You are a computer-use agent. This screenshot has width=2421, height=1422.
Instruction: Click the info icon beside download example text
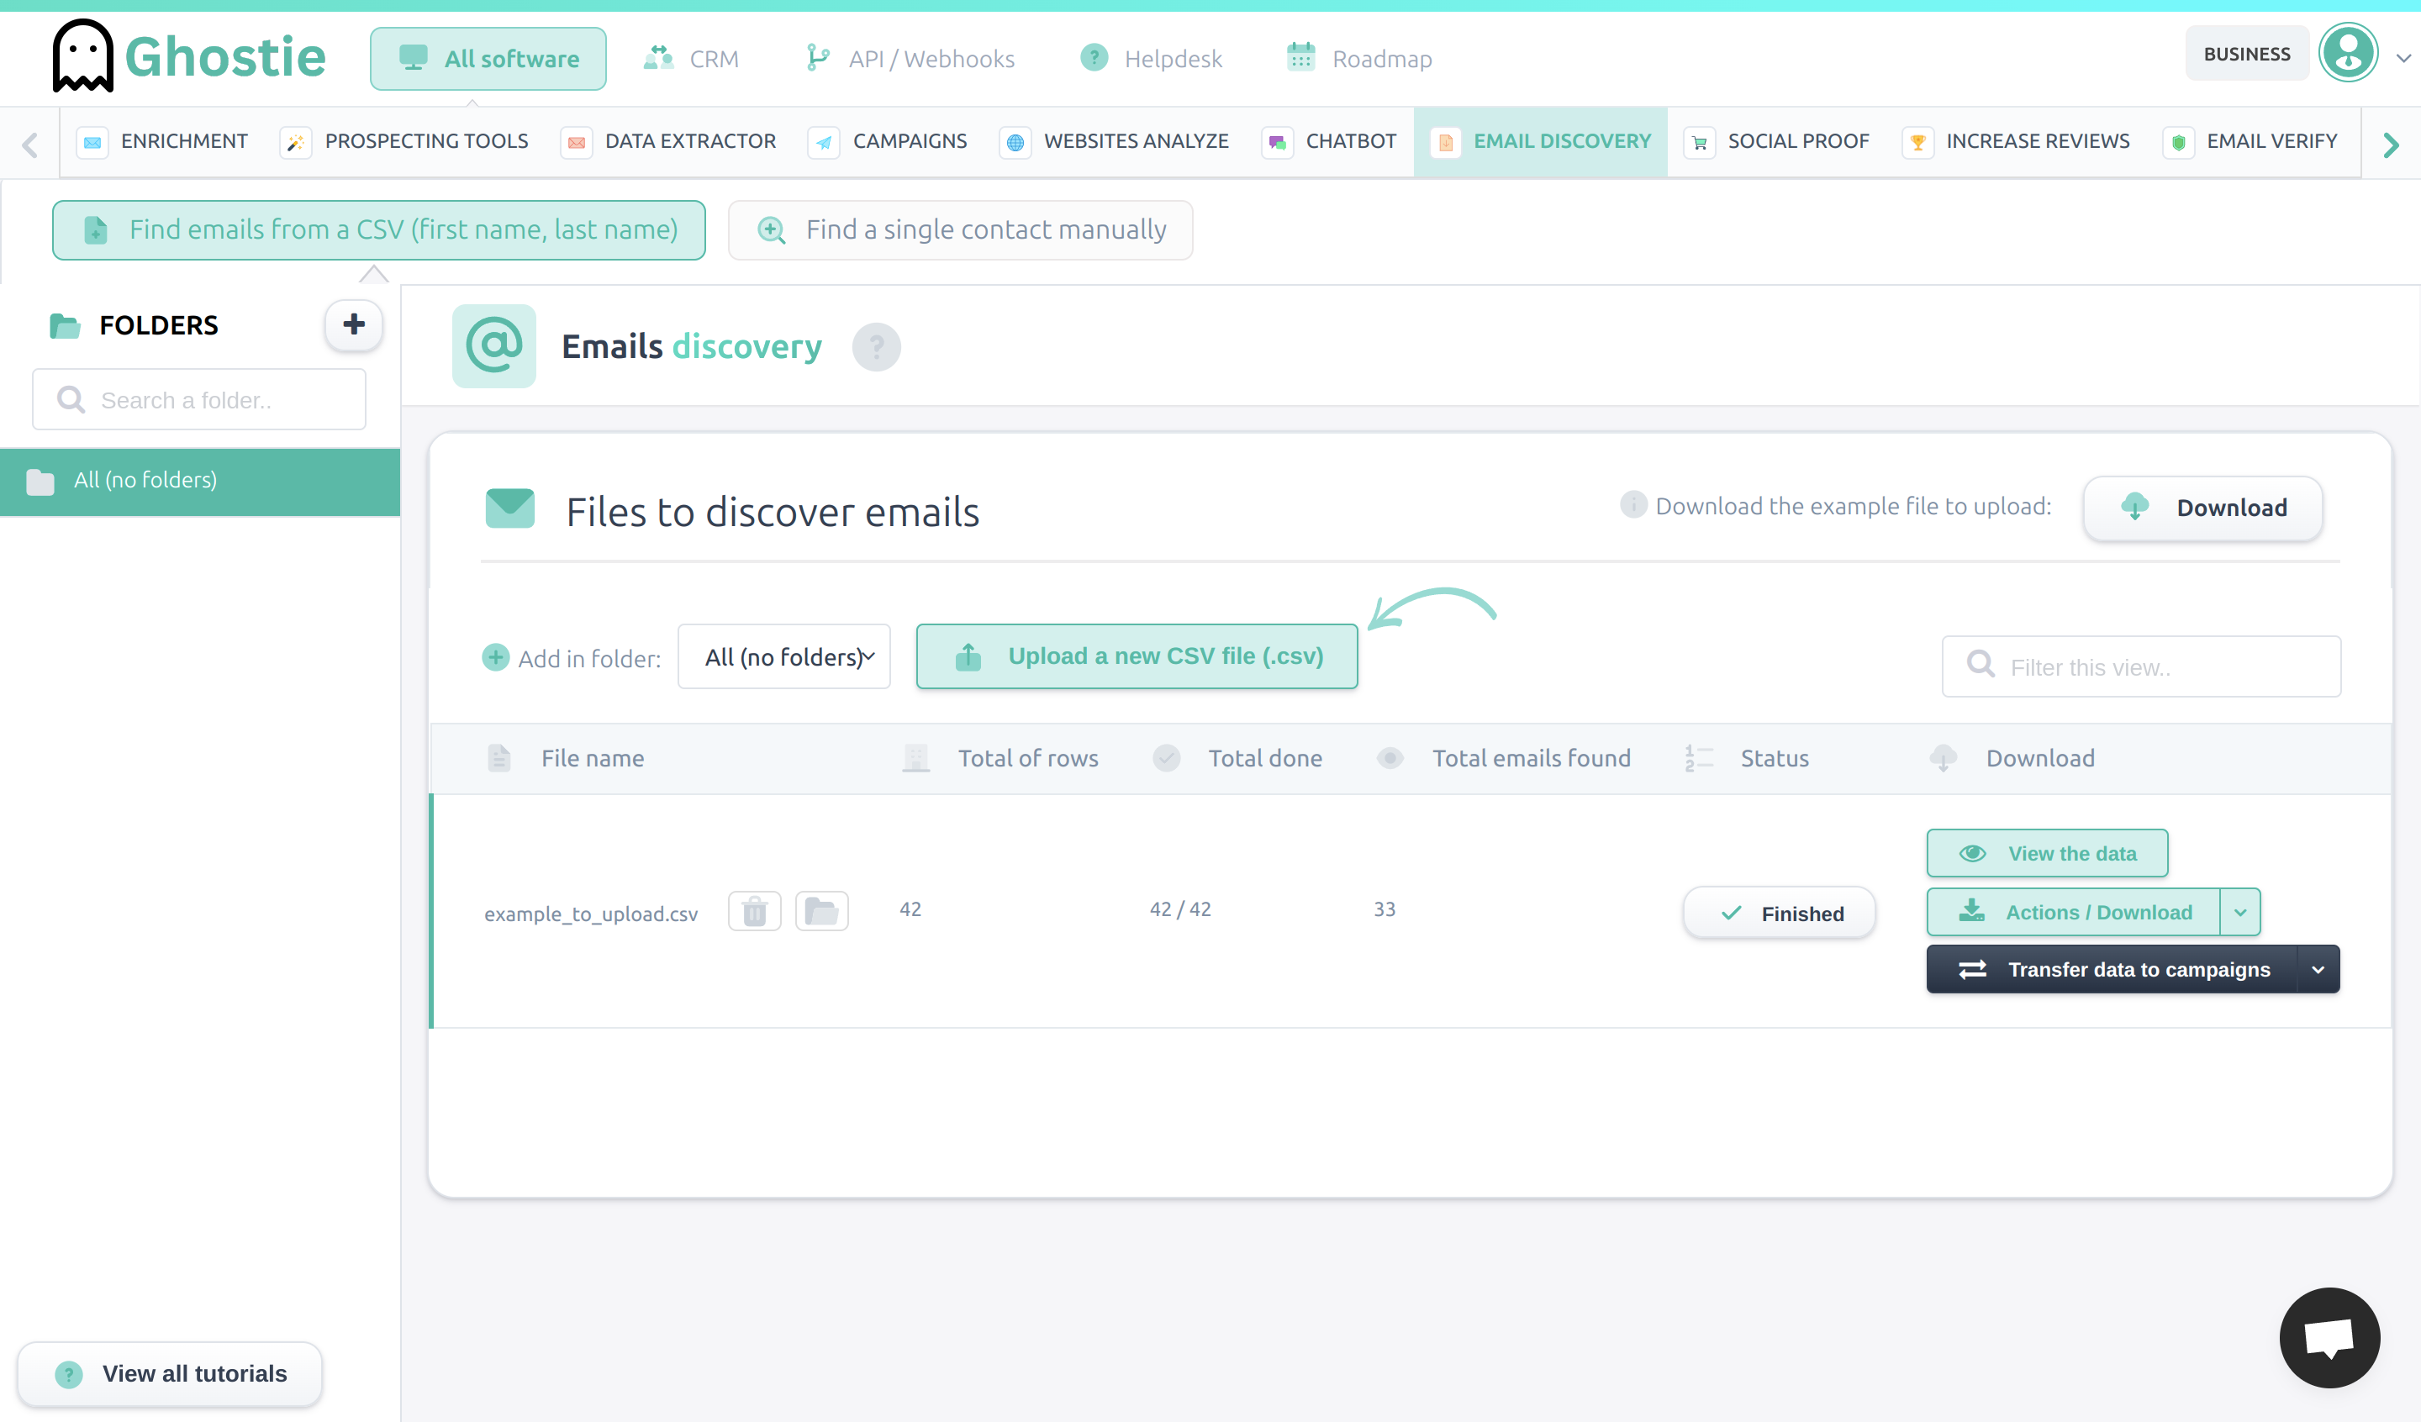coord(1633,504)
